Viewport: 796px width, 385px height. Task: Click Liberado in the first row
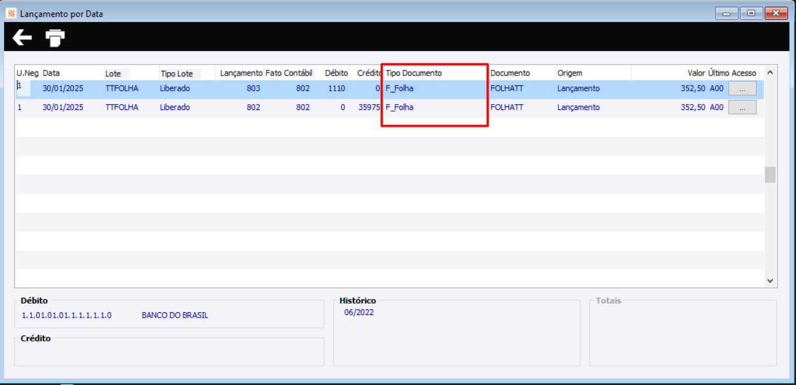[175, 88]
